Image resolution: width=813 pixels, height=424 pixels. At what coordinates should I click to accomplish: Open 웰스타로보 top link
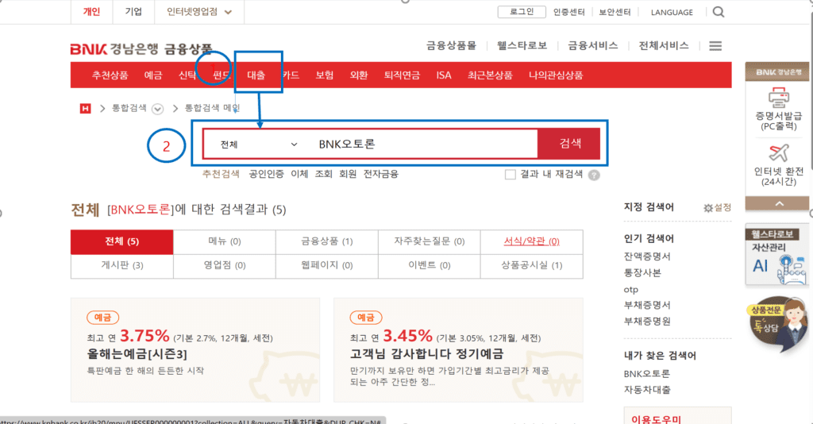click(x=522, y=45)
